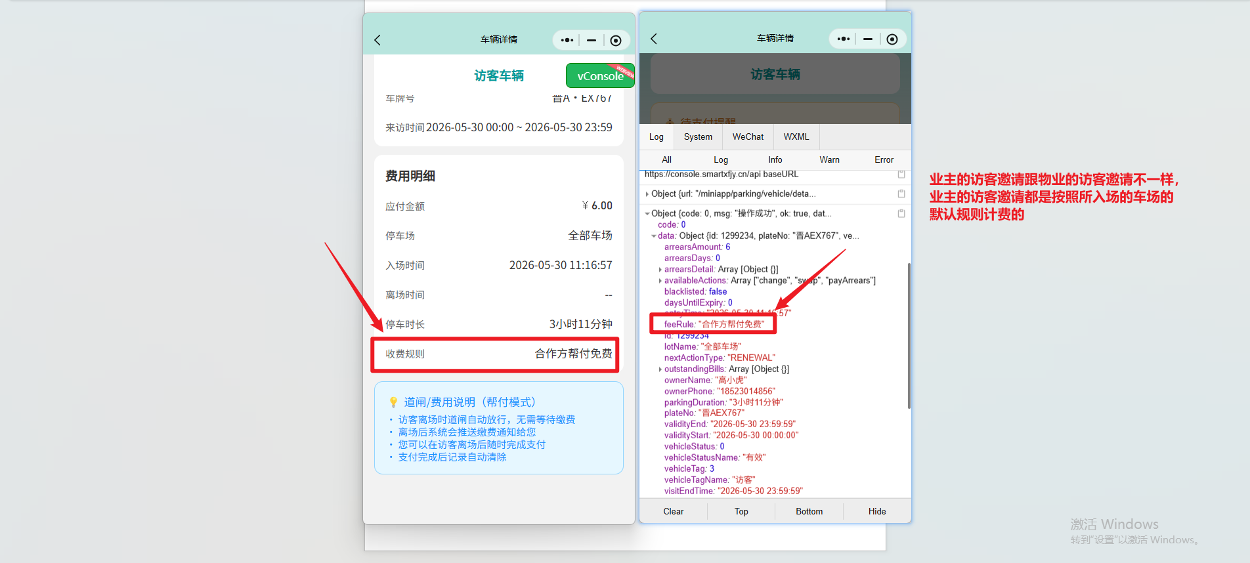Click the lightbulb icon beside 道闸/费用说明

393,402
